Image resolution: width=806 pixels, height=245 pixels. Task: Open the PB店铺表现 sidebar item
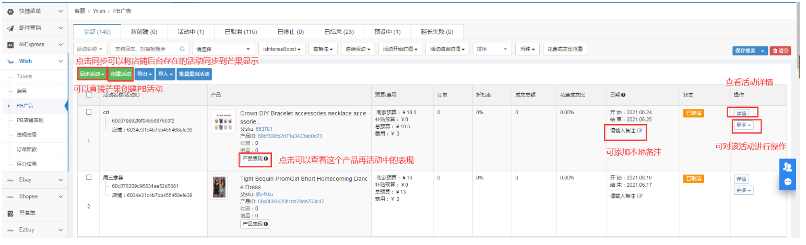point(30,120)
